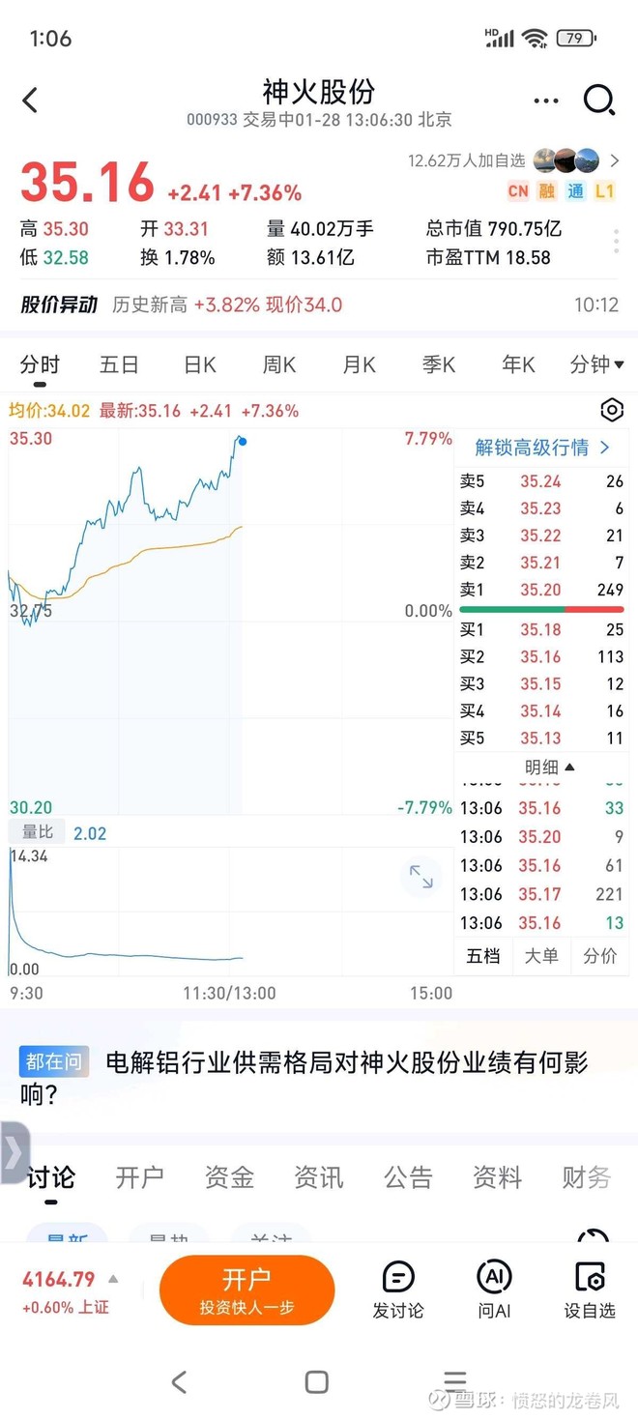Tap the back arrow at top left
The width and height of the screenshot is (638, 1420).
tap(29, 100)
